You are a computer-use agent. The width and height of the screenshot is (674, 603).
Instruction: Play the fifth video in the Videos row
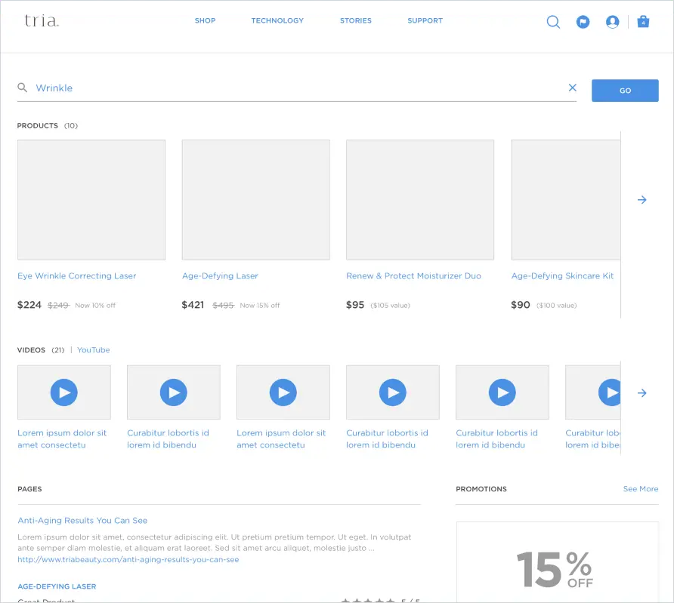coord(502,392)
